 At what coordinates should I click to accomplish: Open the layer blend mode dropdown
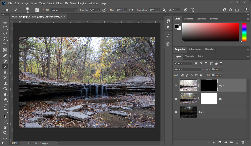coord(187,69)
